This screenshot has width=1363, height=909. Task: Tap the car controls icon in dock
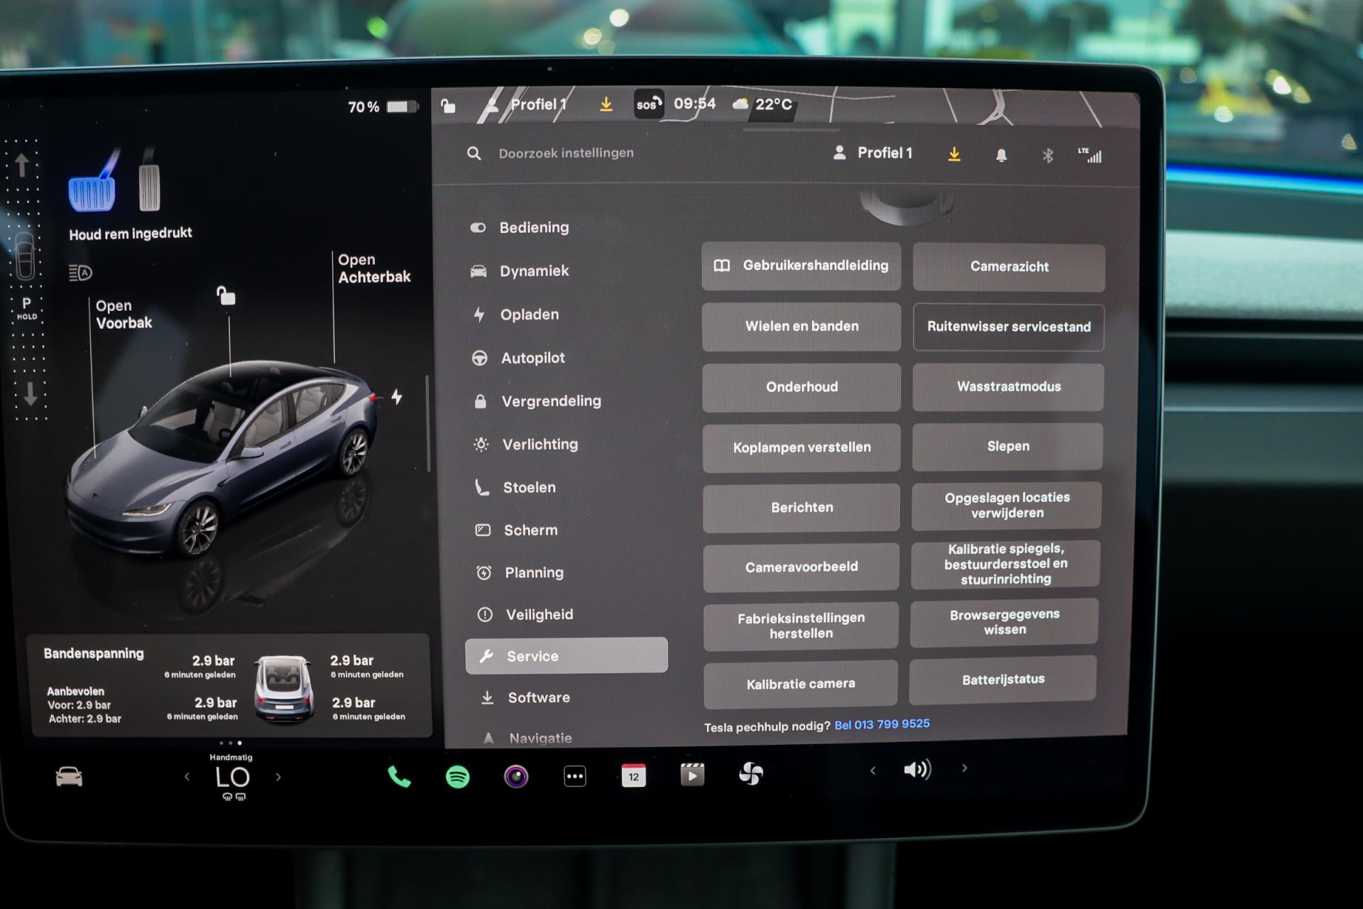pos(69,777)
